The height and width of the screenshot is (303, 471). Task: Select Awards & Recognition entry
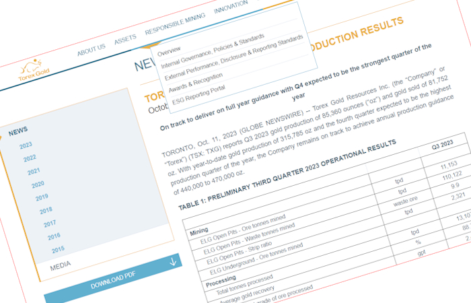coord(196,82)
